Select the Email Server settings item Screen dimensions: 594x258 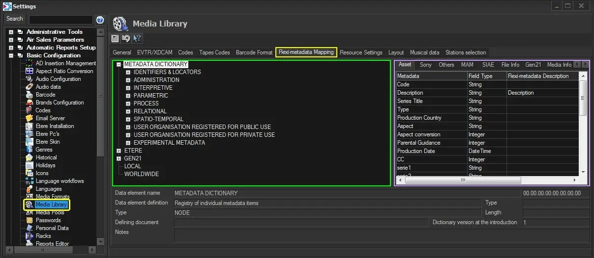click(50, 118)
